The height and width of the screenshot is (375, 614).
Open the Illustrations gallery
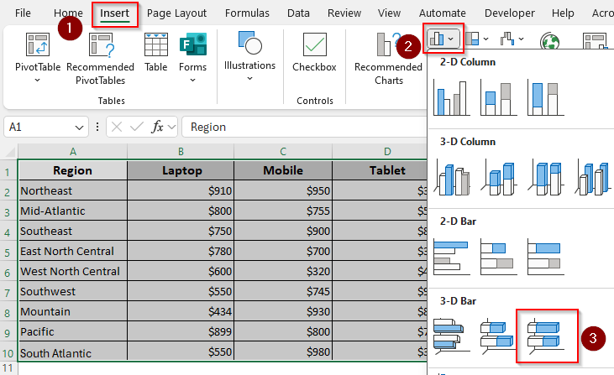[249, 55]
